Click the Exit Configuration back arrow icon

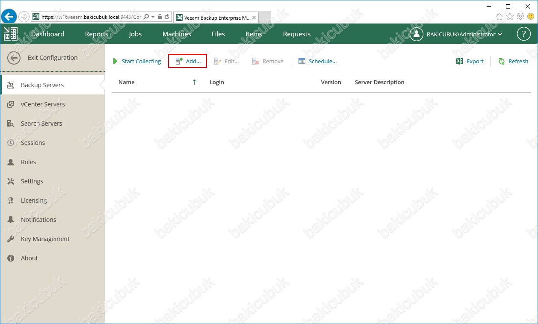[14, 58]
